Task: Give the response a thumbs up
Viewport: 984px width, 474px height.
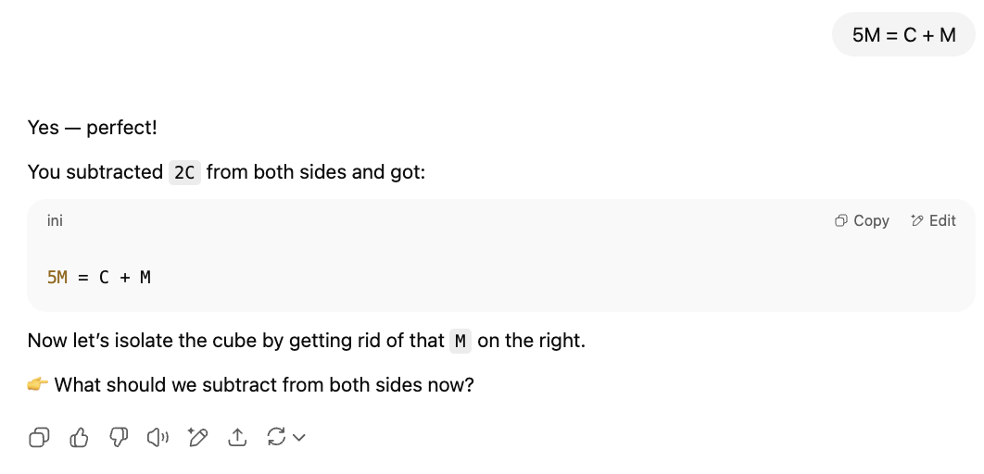Action: tap(79, 437)
